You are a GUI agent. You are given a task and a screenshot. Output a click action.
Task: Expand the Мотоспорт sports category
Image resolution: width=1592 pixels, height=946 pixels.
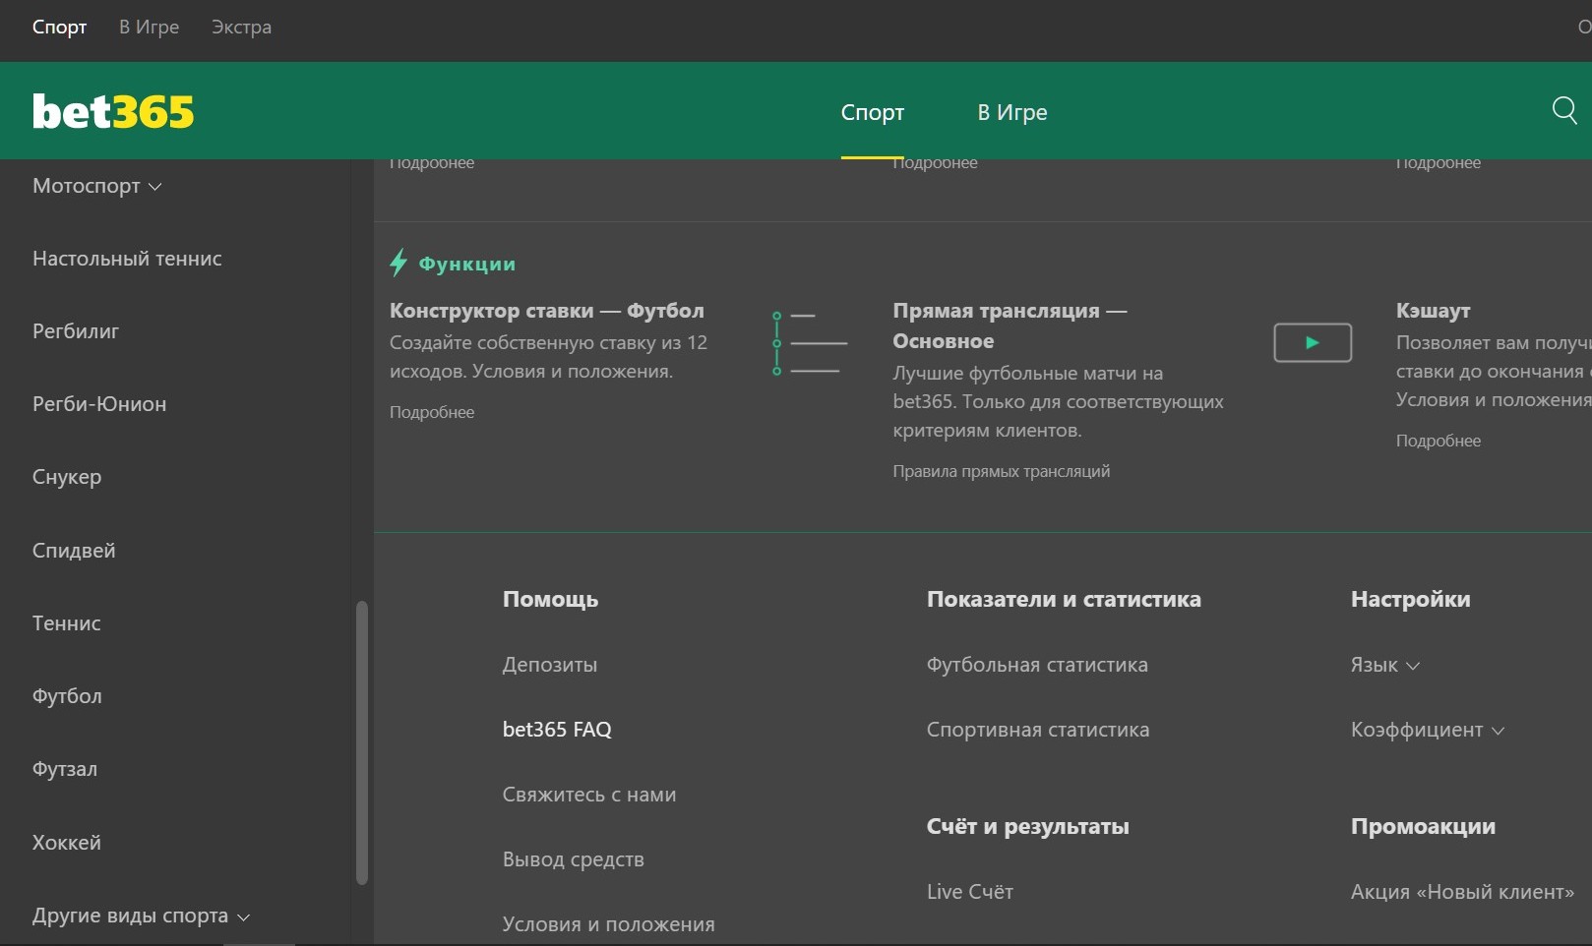96,186
